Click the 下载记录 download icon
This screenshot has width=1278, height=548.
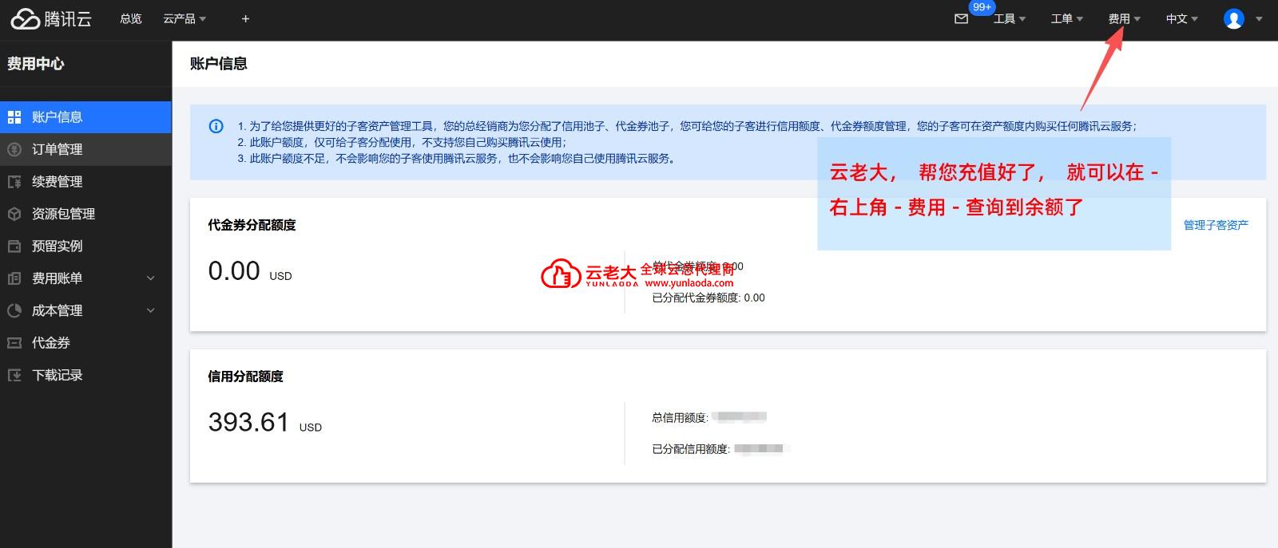14,375
